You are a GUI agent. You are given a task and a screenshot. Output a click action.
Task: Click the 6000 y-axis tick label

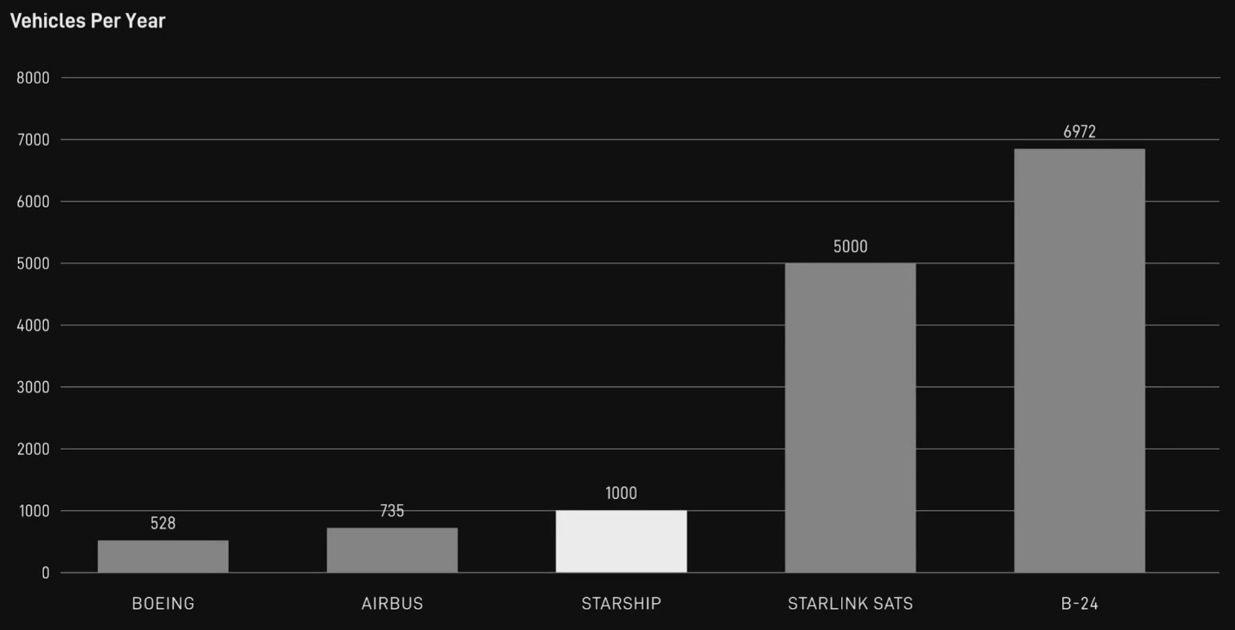[x=33, y=202]
